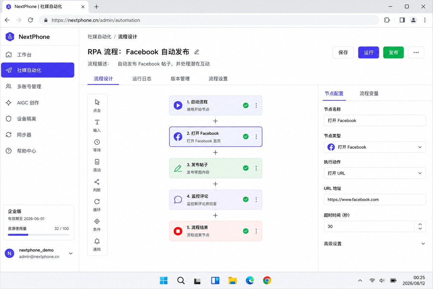Click green status check on 发布帖子 node
Screen dimensions: 433x289
[x=246, y=168]
